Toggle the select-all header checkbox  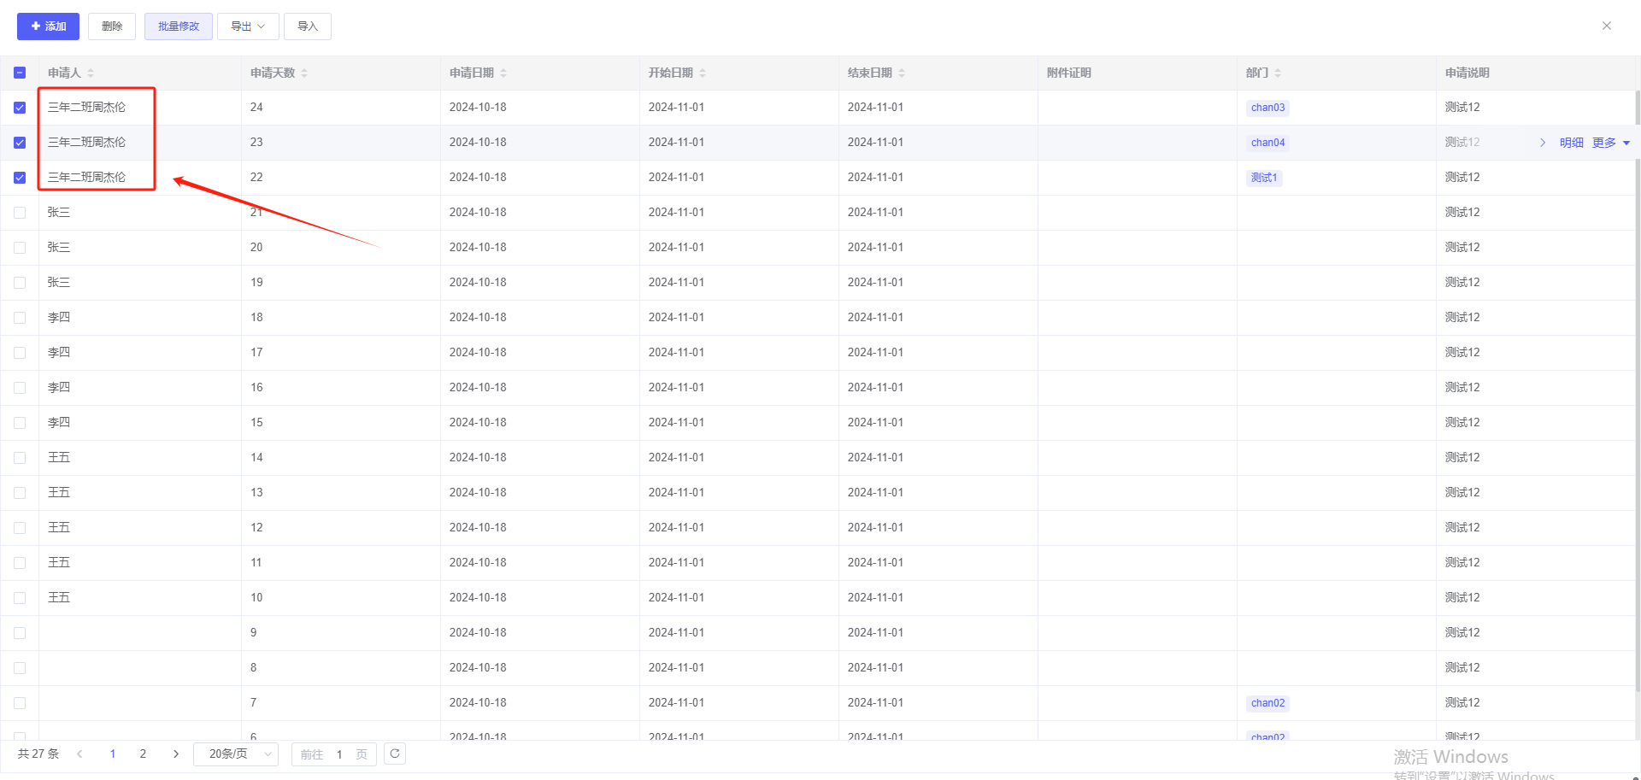point(20,73)
